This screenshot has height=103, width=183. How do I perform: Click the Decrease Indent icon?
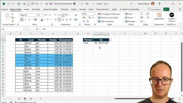click(67, 19)
